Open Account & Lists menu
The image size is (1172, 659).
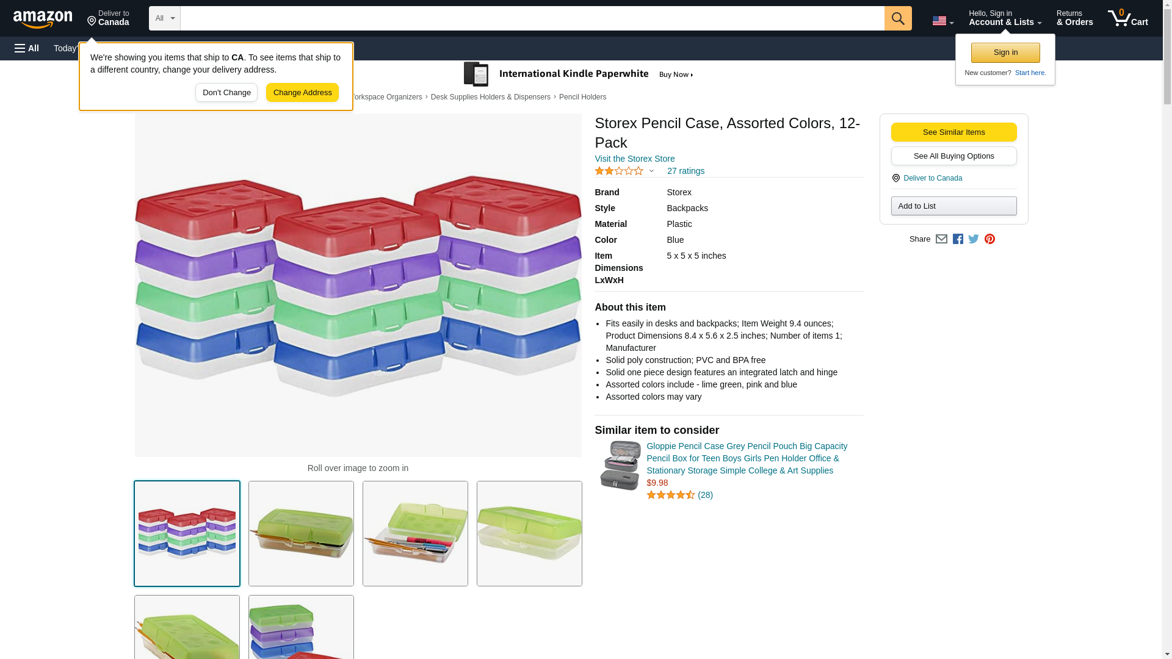(1005, 18)
